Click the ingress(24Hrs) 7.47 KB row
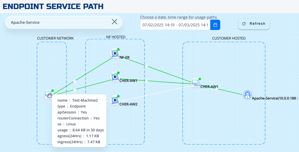The image size is (299, 152). (x=79, y=142)
